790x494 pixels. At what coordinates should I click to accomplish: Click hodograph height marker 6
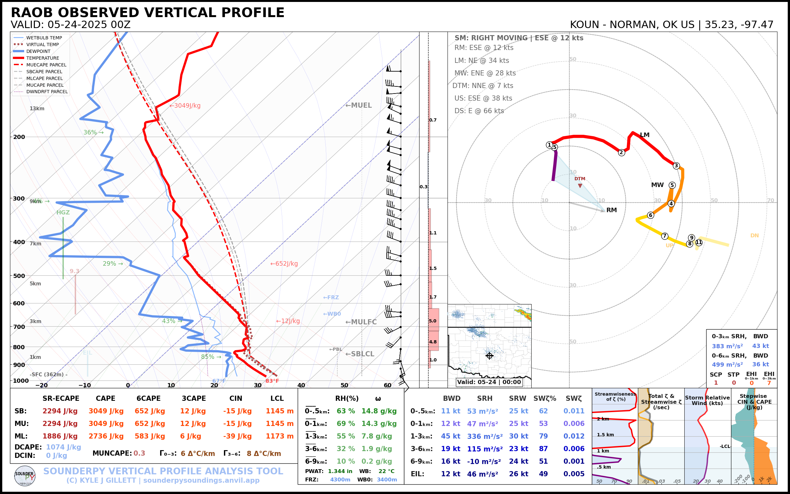(x=650, y=215)
